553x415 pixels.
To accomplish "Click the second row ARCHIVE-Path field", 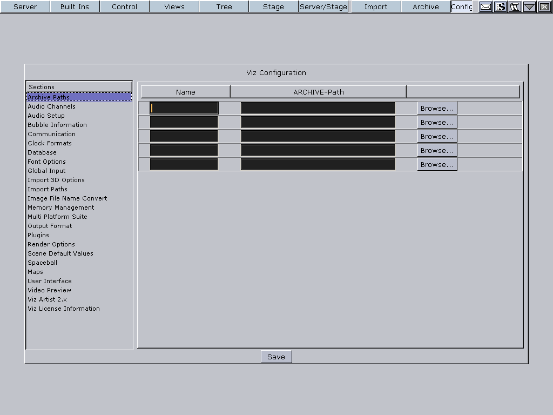I will point(318,122).
